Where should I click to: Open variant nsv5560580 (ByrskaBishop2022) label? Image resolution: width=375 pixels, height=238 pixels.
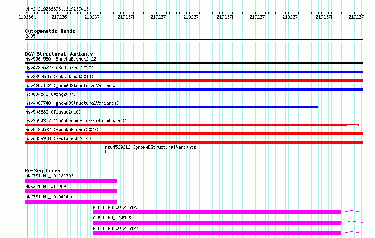62,59
